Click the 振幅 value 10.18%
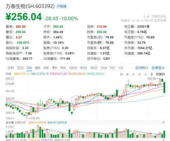Image resolution: width=170 pixels, height=141 pixels. point(59,43)
